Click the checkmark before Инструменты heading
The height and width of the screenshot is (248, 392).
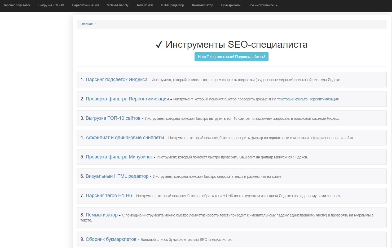(159, 45)
